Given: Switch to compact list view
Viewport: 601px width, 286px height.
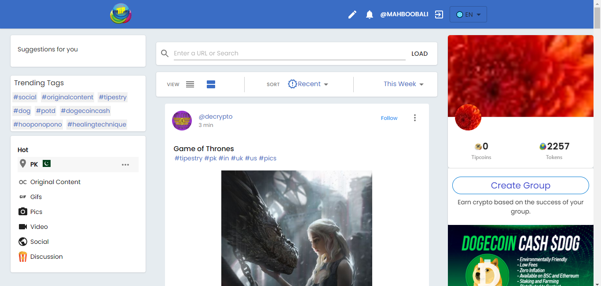Looking at the screenshot, I should (x=190, y=84).
